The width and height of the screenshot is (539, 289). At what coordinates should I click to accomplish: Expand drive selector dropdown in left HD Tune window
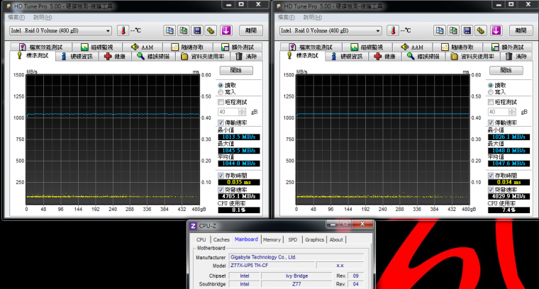(x=108, y=30)
